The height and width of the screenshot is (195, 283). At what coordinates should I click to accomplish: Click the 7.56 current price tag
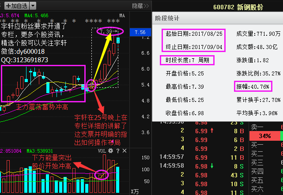(x=140, y=32)
